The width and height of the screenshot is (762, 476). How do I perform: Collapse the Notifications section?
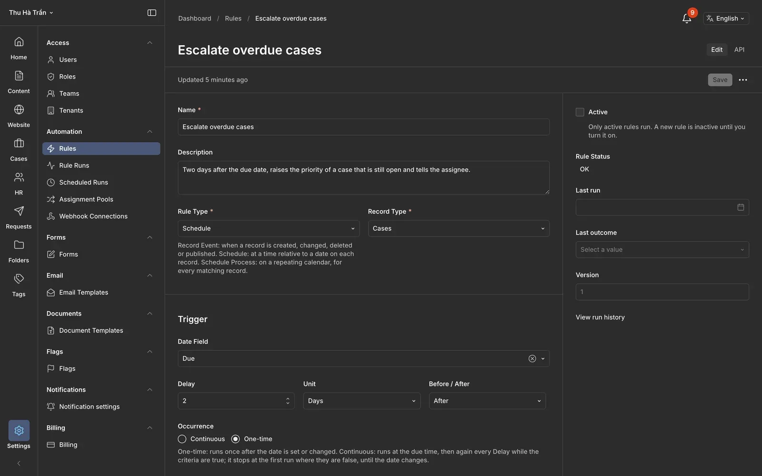coord(150,390)
